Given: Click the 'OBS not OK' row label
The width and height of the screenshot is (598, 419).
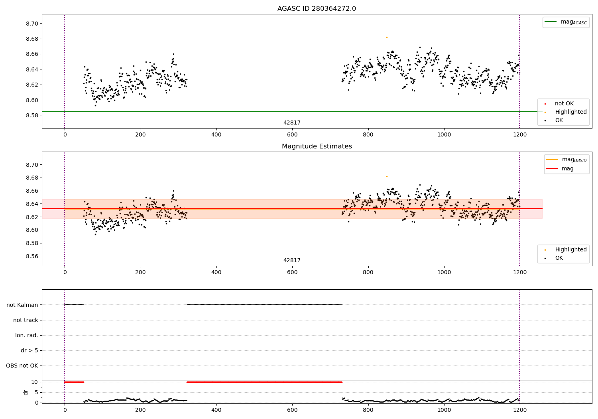Looking at the screenshot, I should tap(22, 366).
